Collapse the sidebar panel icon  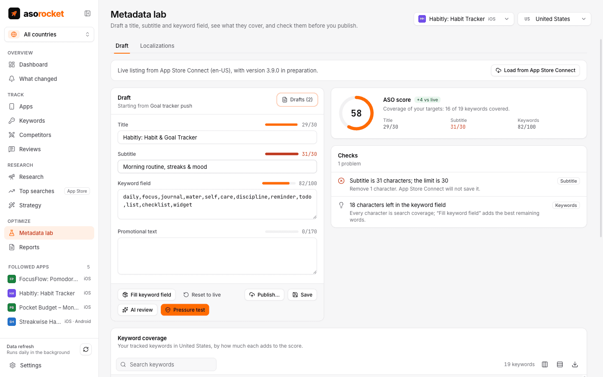point(88,13)
